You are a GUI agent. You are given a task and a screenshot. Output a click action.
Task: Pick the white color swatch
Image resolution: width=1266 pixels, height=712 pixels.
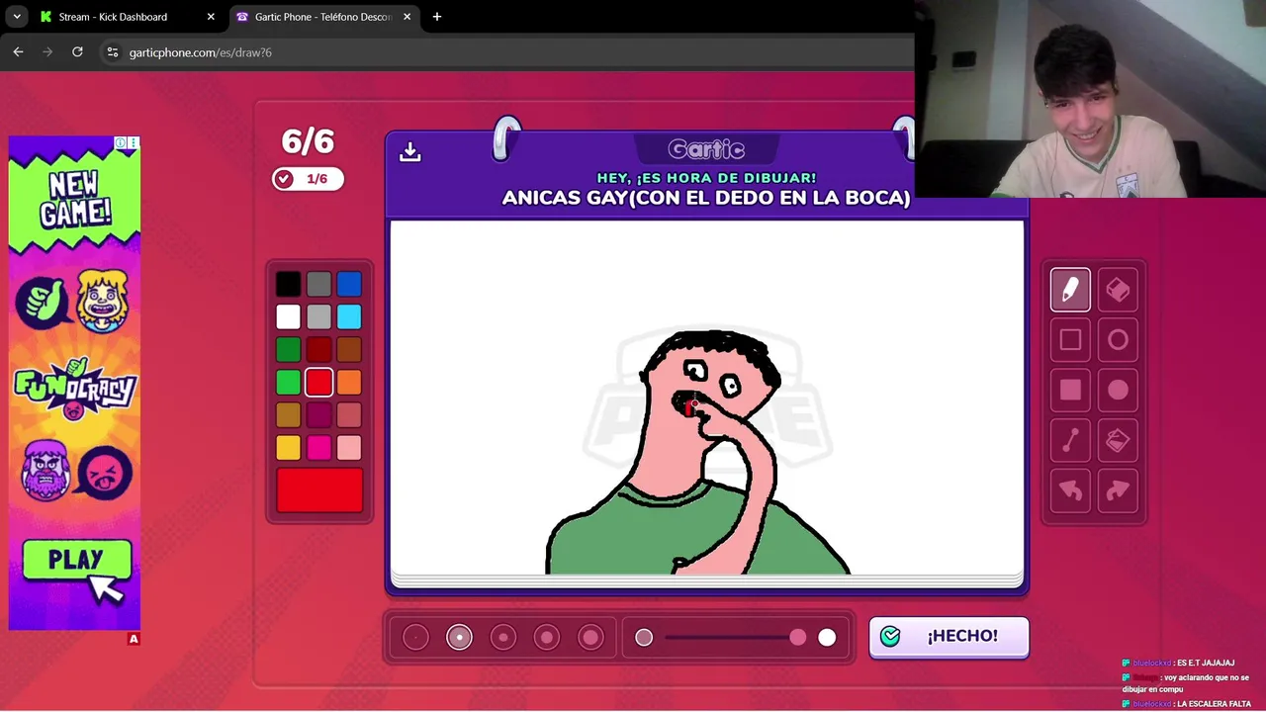(288, 317)
